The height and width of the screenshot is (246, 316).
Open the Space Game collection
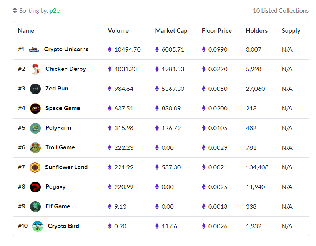63,108
